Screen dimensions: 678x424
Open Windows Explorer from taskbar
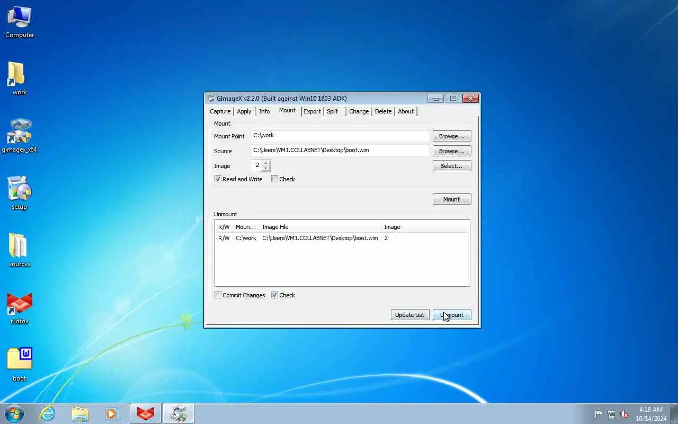[x=80, y=413]
